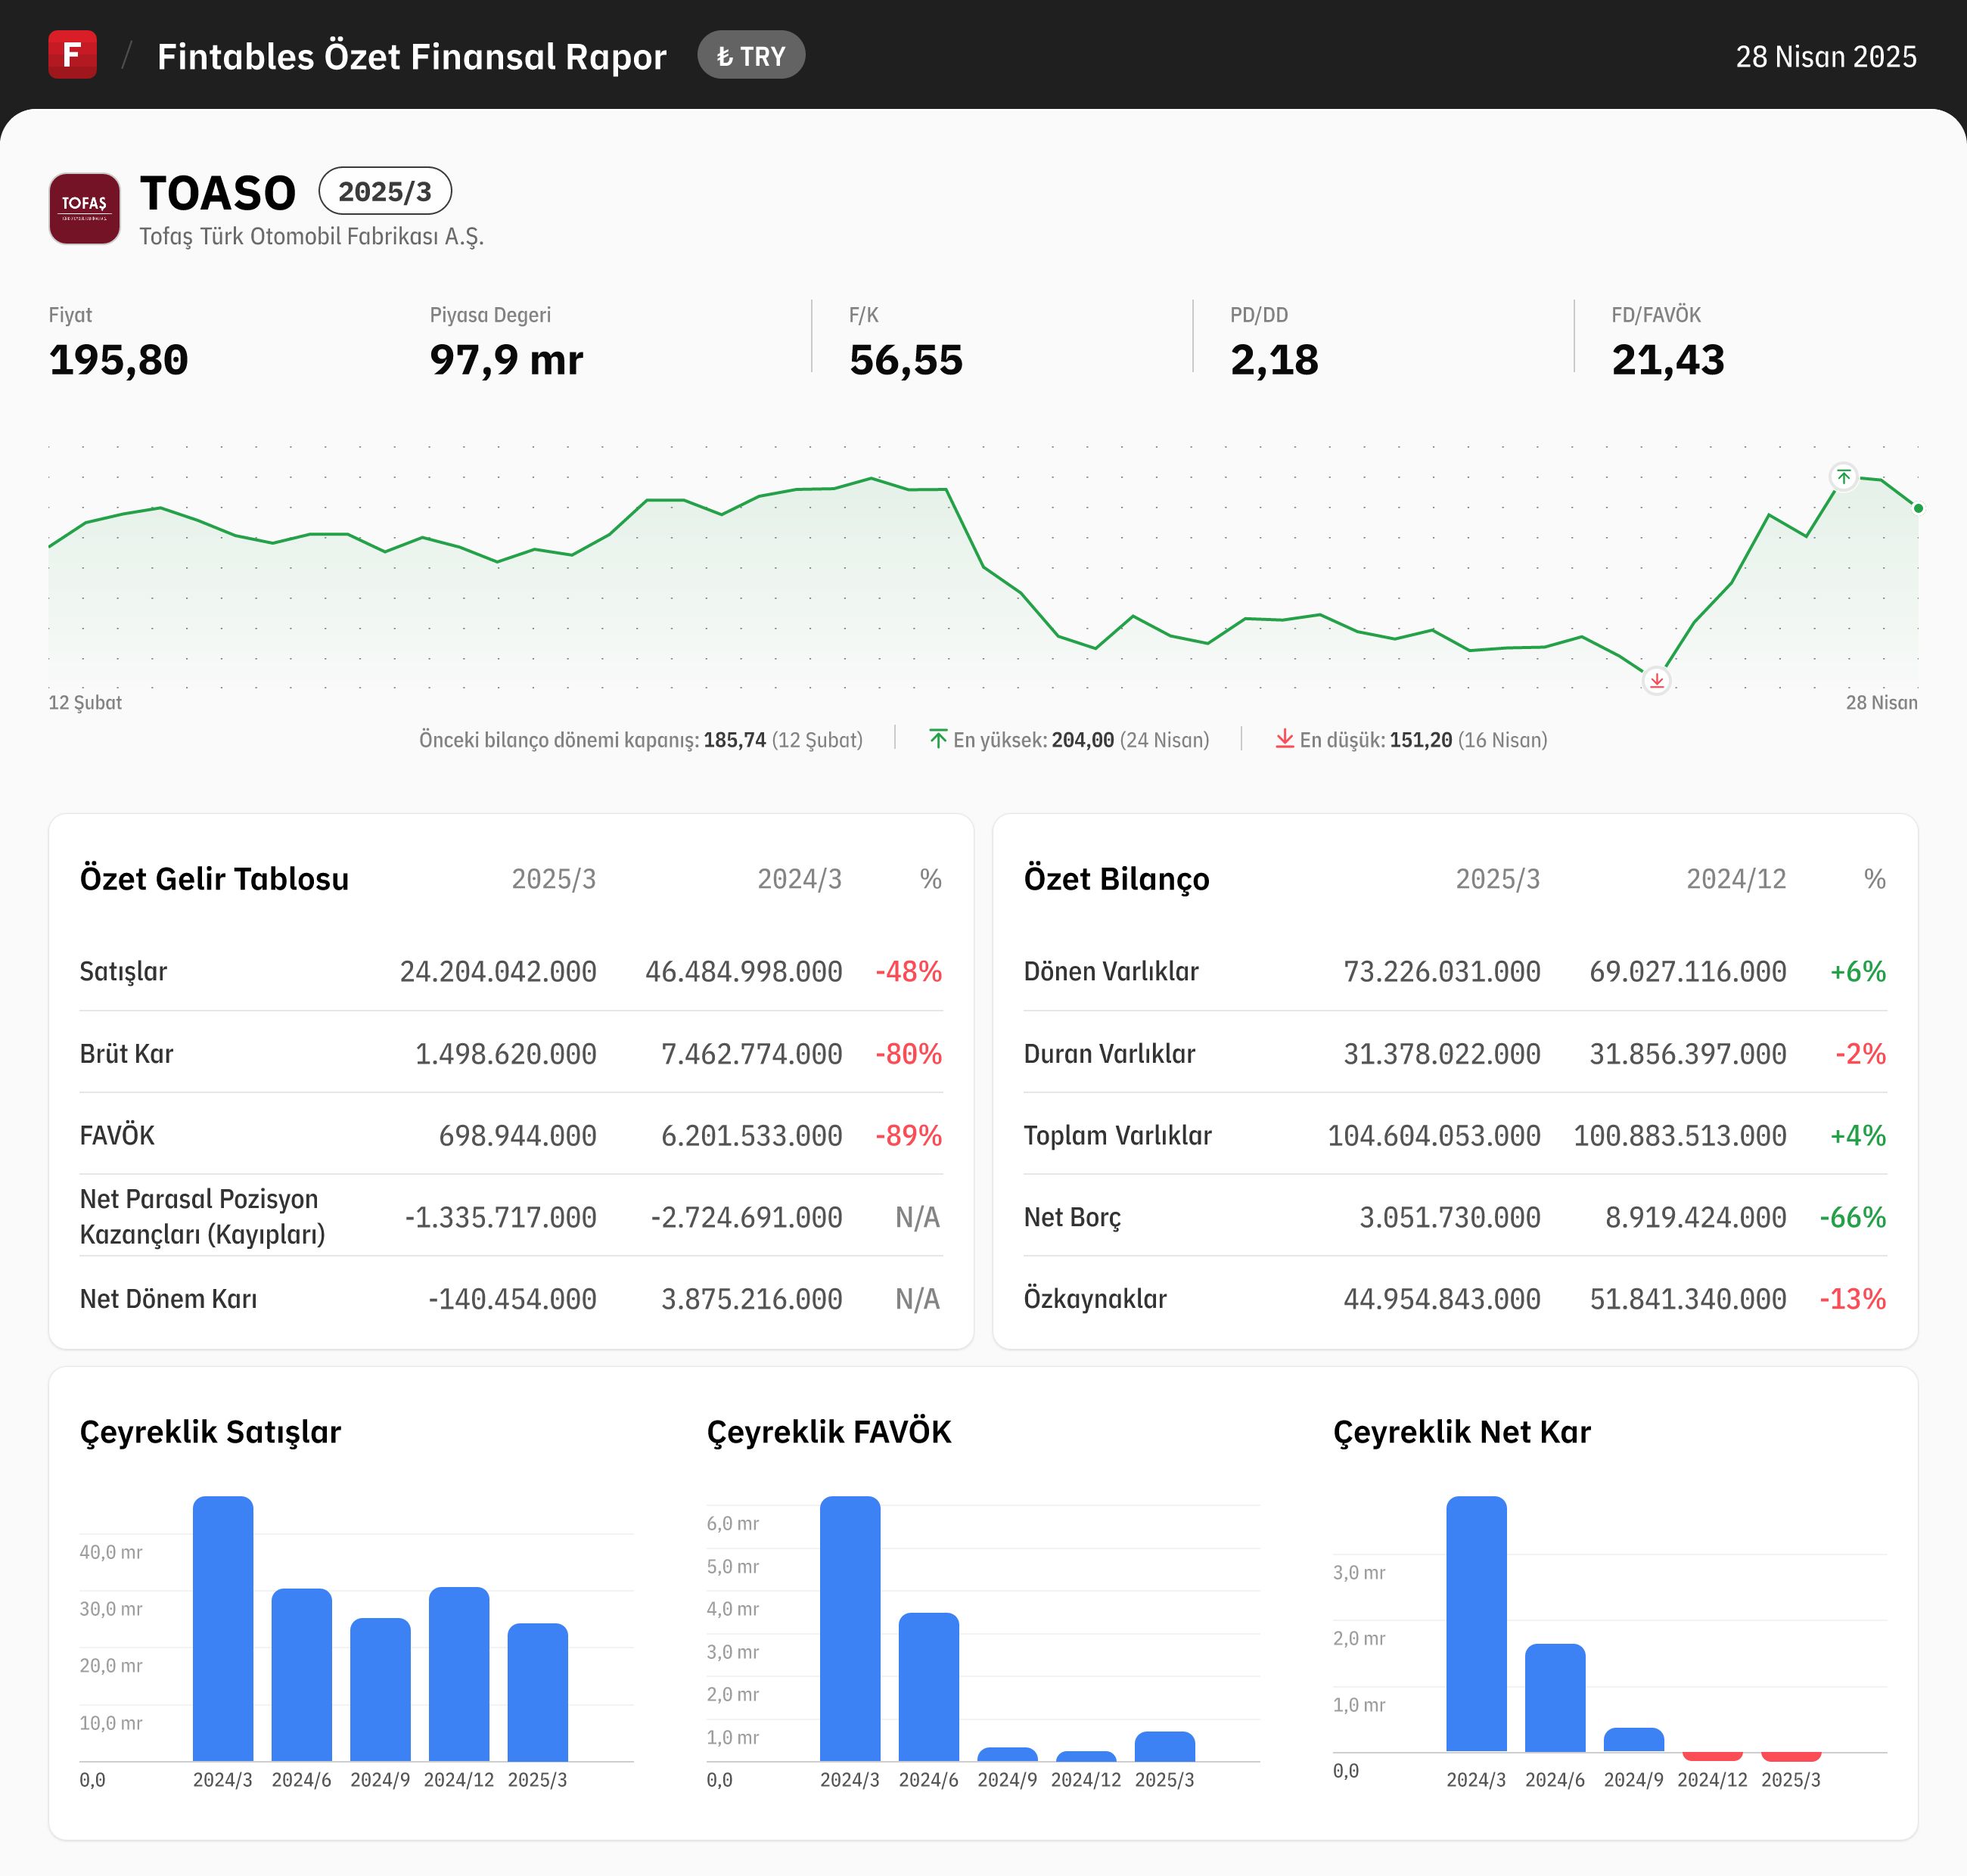Click the red down-arrow beside En düşük

pos(1285,739)
